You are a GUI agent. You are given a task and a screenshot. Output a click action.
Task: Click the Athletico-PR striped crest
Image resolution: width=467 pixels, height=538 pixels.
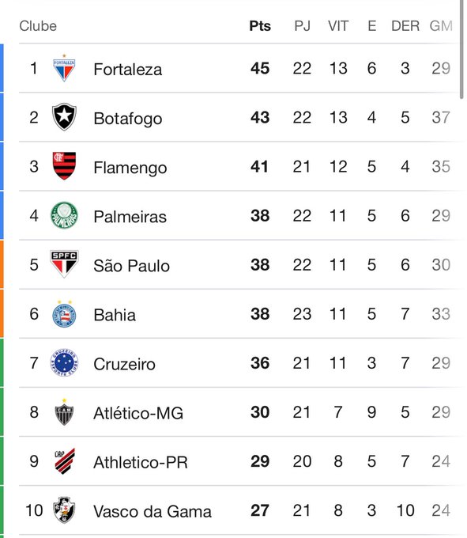[65, 461]
